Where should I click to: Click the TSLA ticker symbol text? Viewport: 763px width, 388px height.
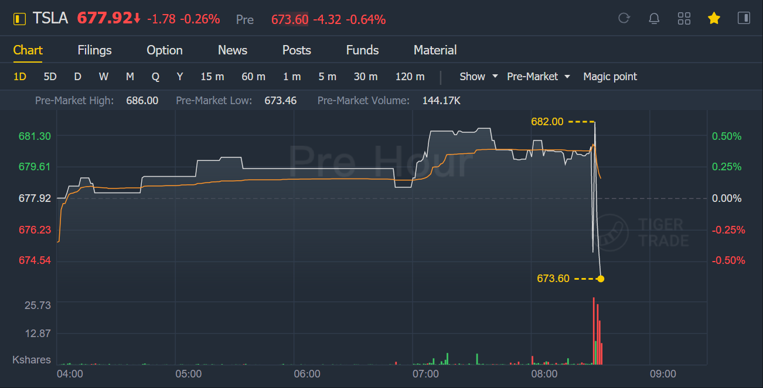pos(50,19)
